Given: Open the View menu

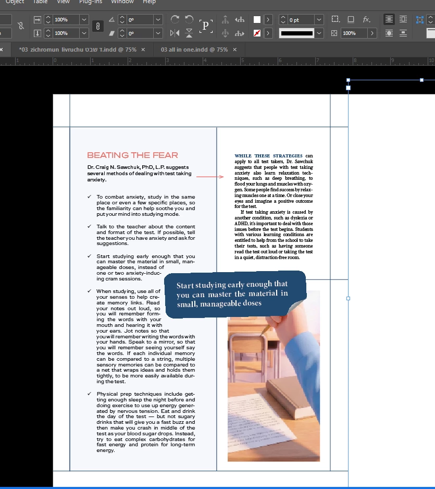Looking at the screenshot, I should pos(63,2).
